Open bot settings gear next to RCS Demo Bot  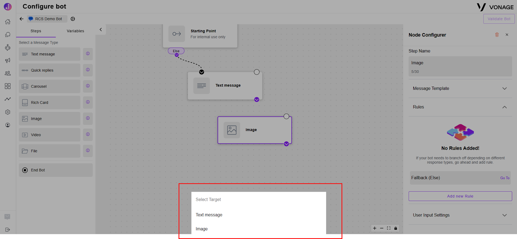coord(73,19)
